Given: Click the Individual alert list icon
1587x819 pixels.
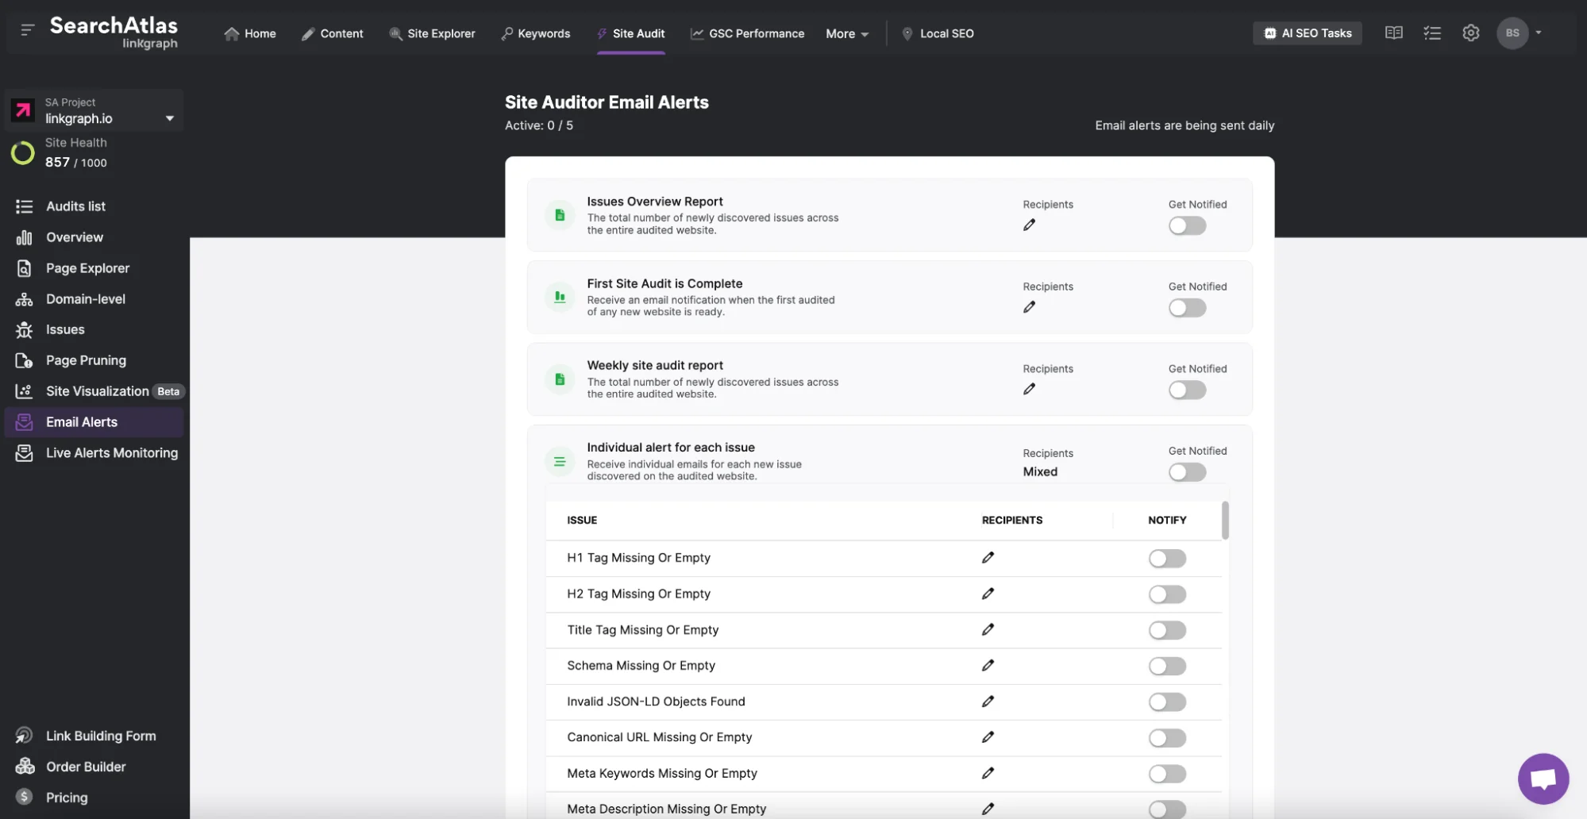Looking at the screenshot, I should click(560, 461).
